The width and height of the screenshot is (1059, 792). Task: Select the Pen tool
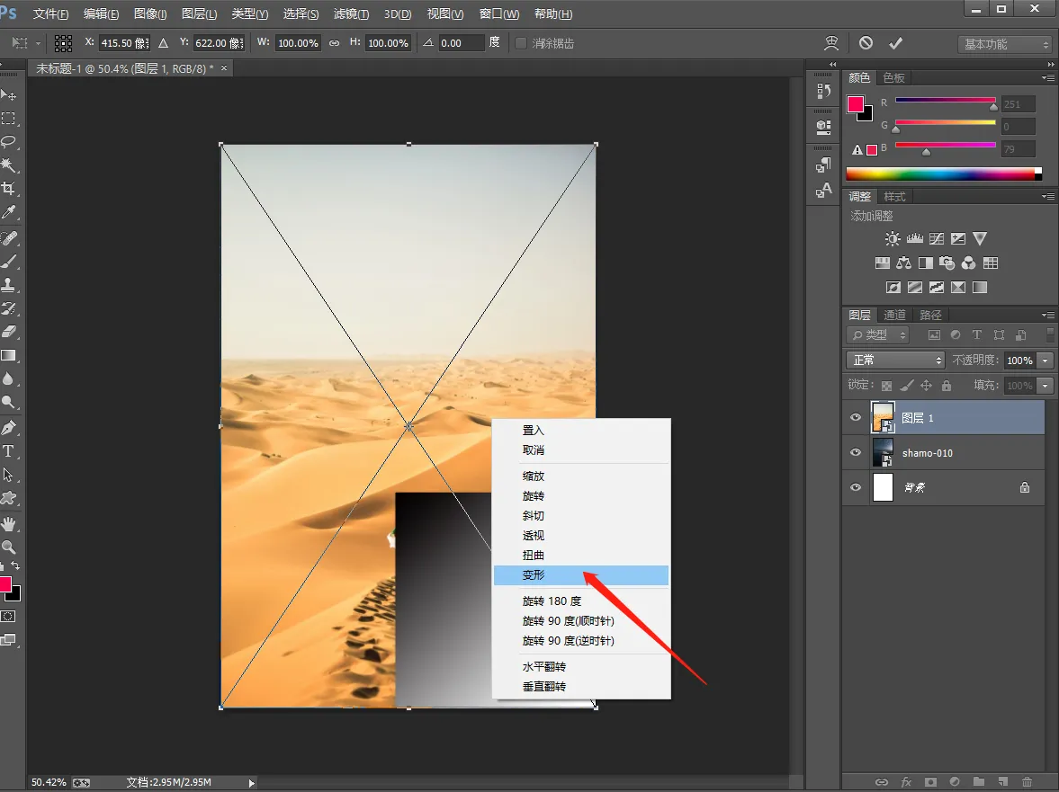8,427
